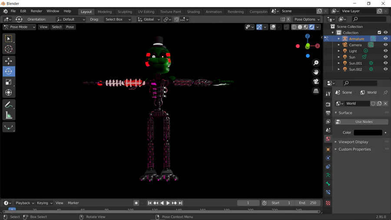Open the Drag Select Box dropdown
Image resolution: width=391 pixels, height=220 pixels.
click(117, 19)
